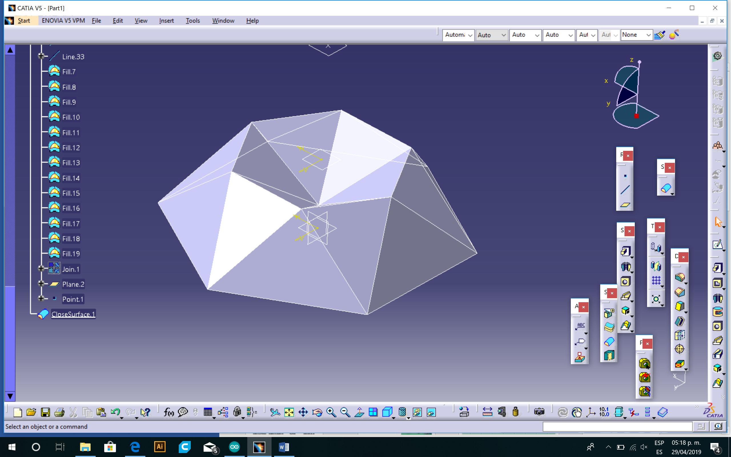731x457 pixels.
Task: Save the part with the Save icon
Action: 45,412
